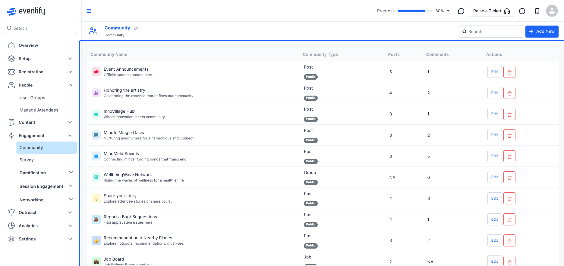Screen dimensions: 564x266
Task: Edit the Recommendations/ Nearby Places community
Action: [494, 240]
